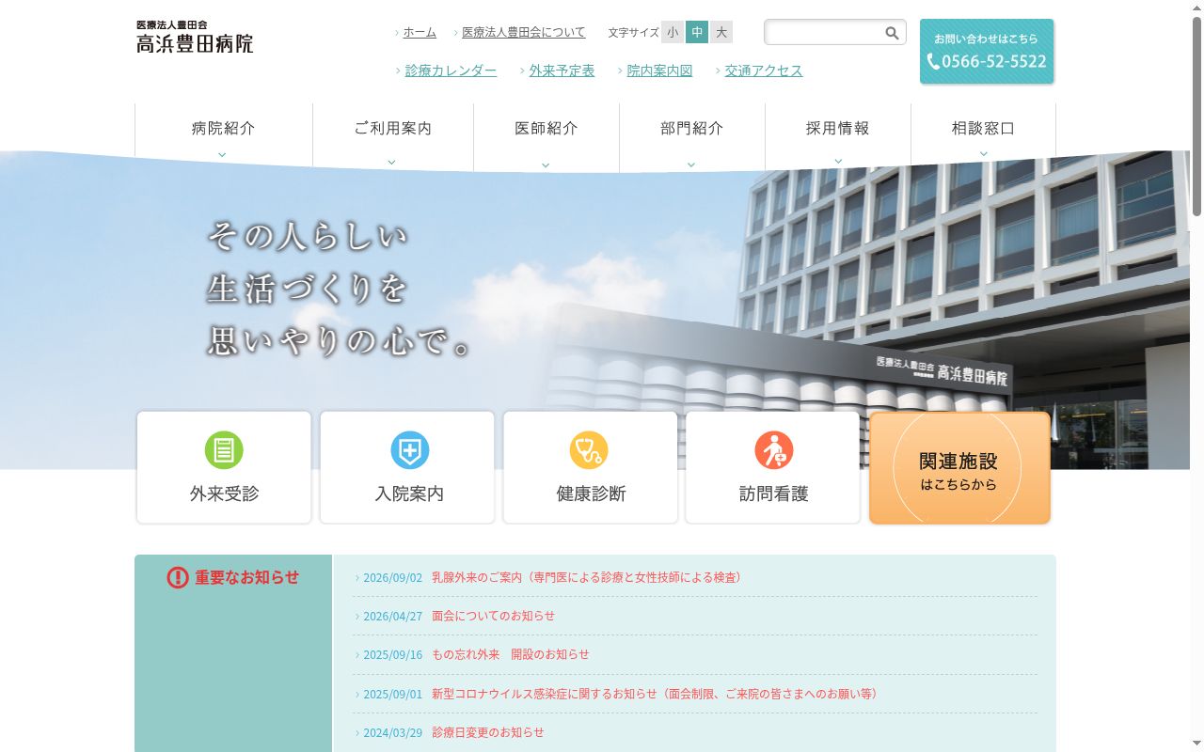
Task: Click the phone handset icon beside 0566-52-5522
Action: click(x=933, y=61)
